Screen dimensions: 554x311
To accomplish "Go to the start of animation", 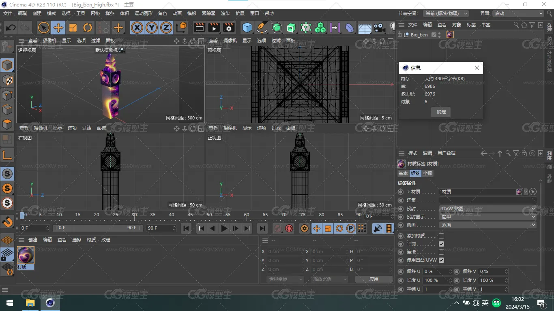I will 186,228.
